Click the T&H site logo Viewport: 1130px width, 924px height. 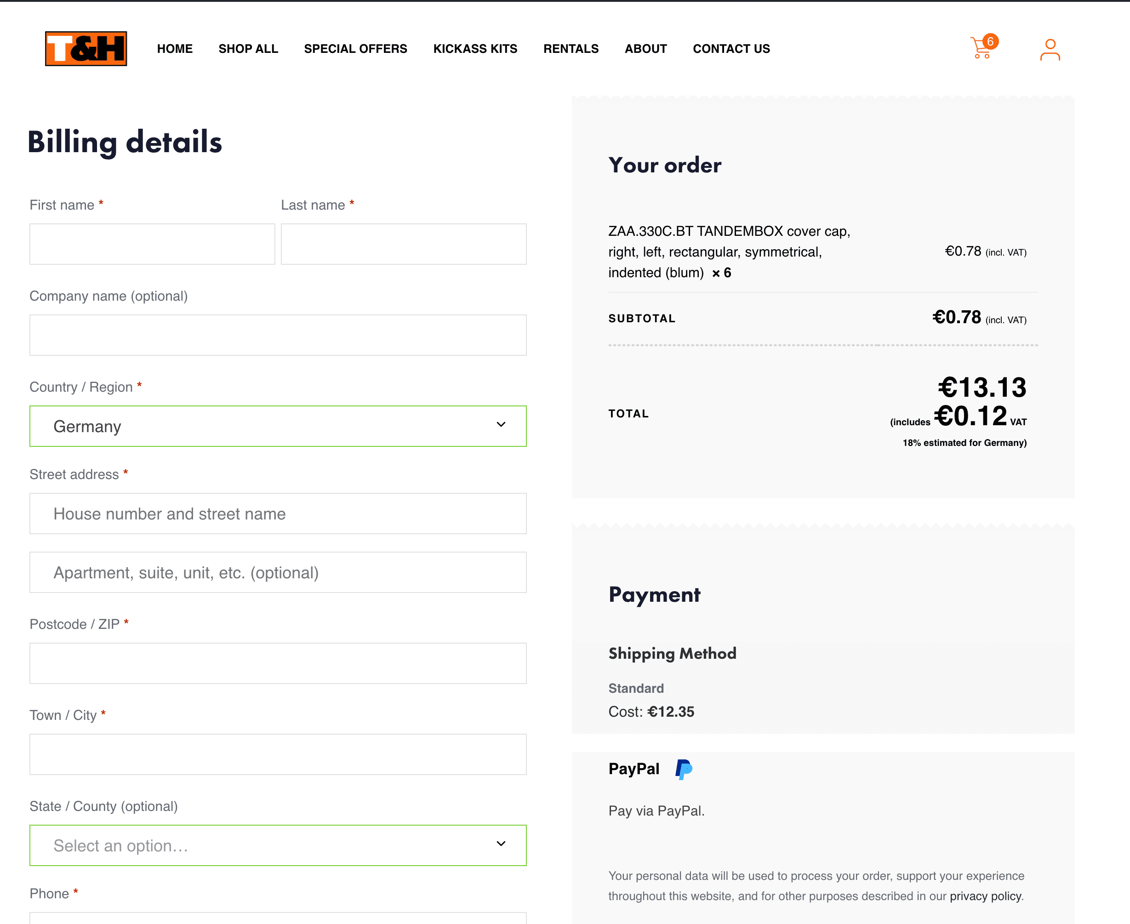tap(86, 49)
